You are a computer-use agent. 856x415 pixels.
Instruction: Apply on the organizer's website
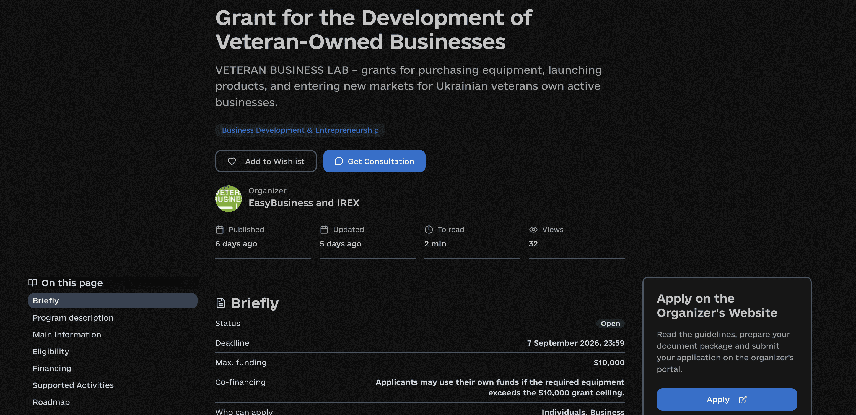pyautogui.click(x=727, y=400)
